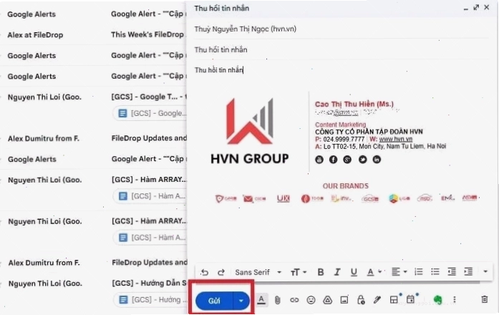
Task: Open formatting options underlined A icon
Action: tap(261, 300)
